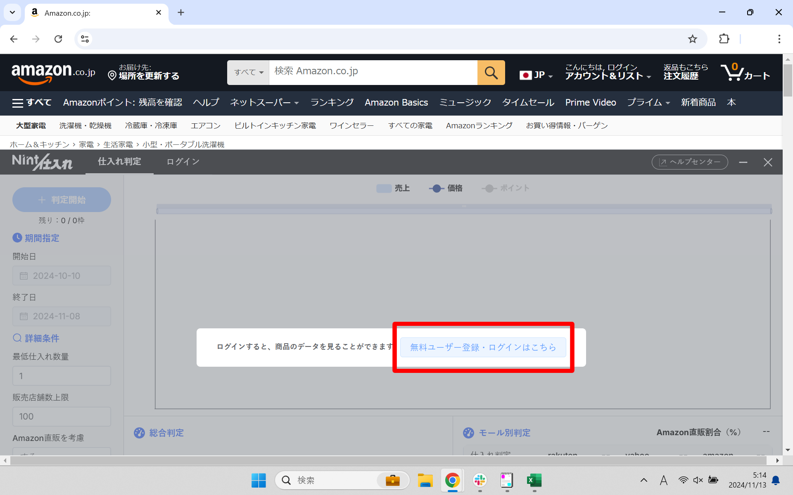Viewport: 793px width, 495px height.
Task: Open Chrome extensions puzzle icon
Action: (724, 39)
